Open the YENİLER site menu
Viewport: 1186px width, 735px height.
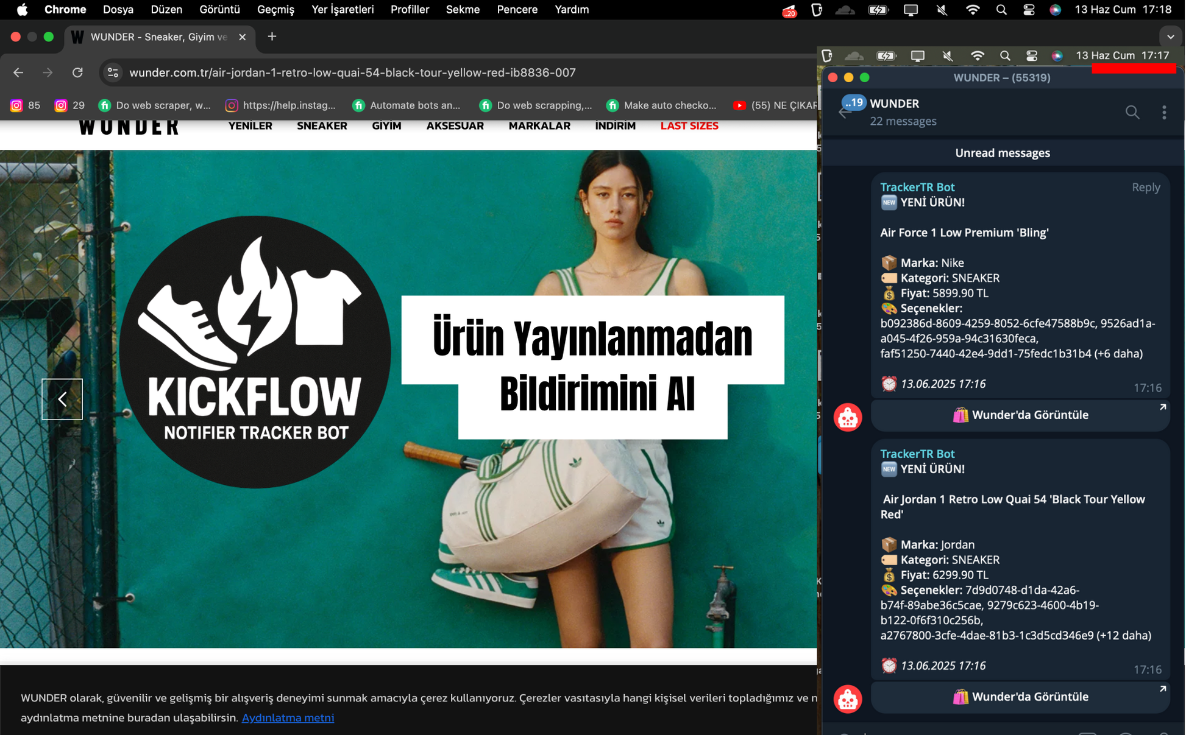pyautogui.click(x=250, y=126)
